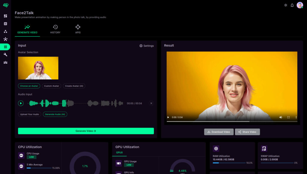Open the result video more options menu

coord(296,117)
